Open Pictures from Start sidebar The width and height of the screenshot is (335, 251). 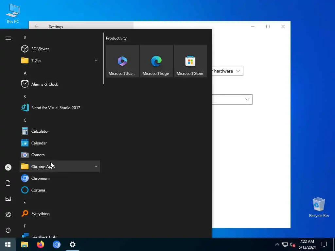tap(8, 199)
